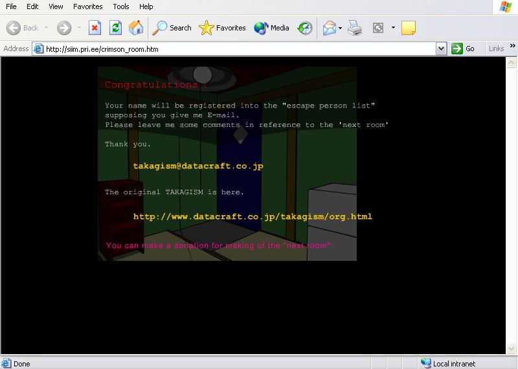Expand the Forward history dropdown arrow

[x=79, y=28]
